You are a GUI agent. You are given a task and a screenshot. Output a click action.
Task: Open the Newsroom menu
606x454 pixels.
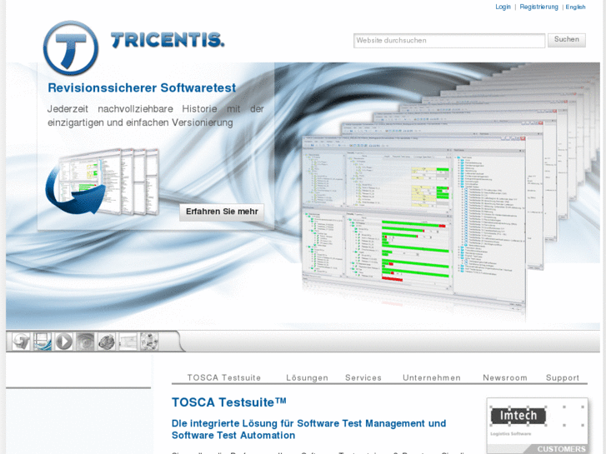505,378
